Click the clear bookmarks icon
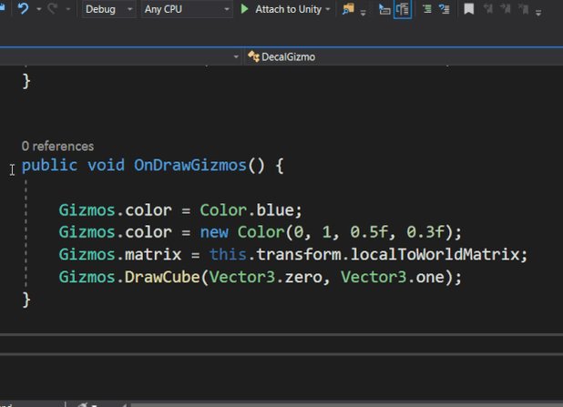The width and height of the screenshot is (563, 407). [x=523, y=8]
